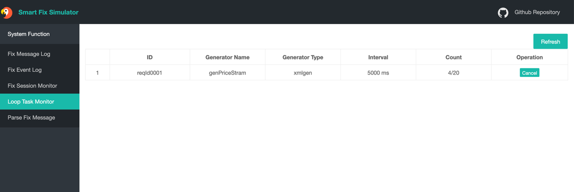Viewport: 574px width, 192px height.
Task: Click the Generator Type column header
Action: (x=303, y=57)
